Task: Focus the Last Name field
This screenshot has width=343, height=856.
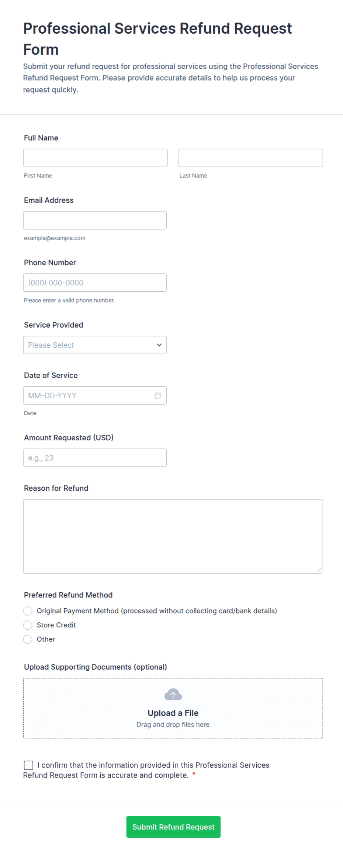Action: (251, 158)
